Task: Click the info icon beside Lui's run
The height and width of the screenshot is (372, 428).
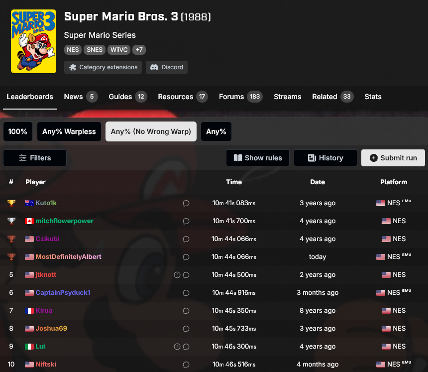Action: (176, 346)
